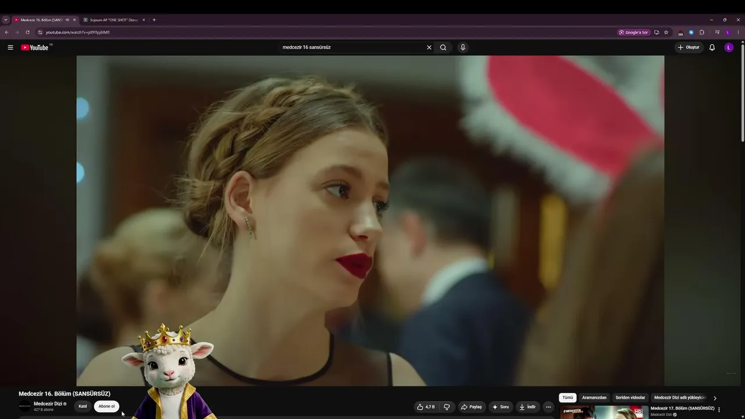The height and width of the screenshot is (419, 745).
Task: Go back in browser history
Action: click(6, 33)
